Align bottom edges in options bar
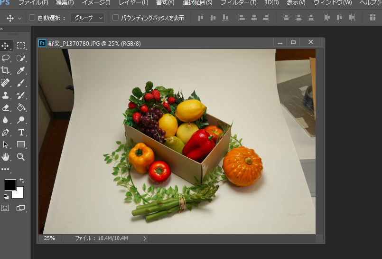Image resolution: width=382 pixels, height=259 pixels. 225,18
